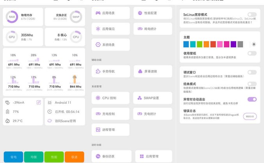This screenshot has height=163, width=264.
Task: Tap the CPU core showing 28%
Action: pos(34,61)
